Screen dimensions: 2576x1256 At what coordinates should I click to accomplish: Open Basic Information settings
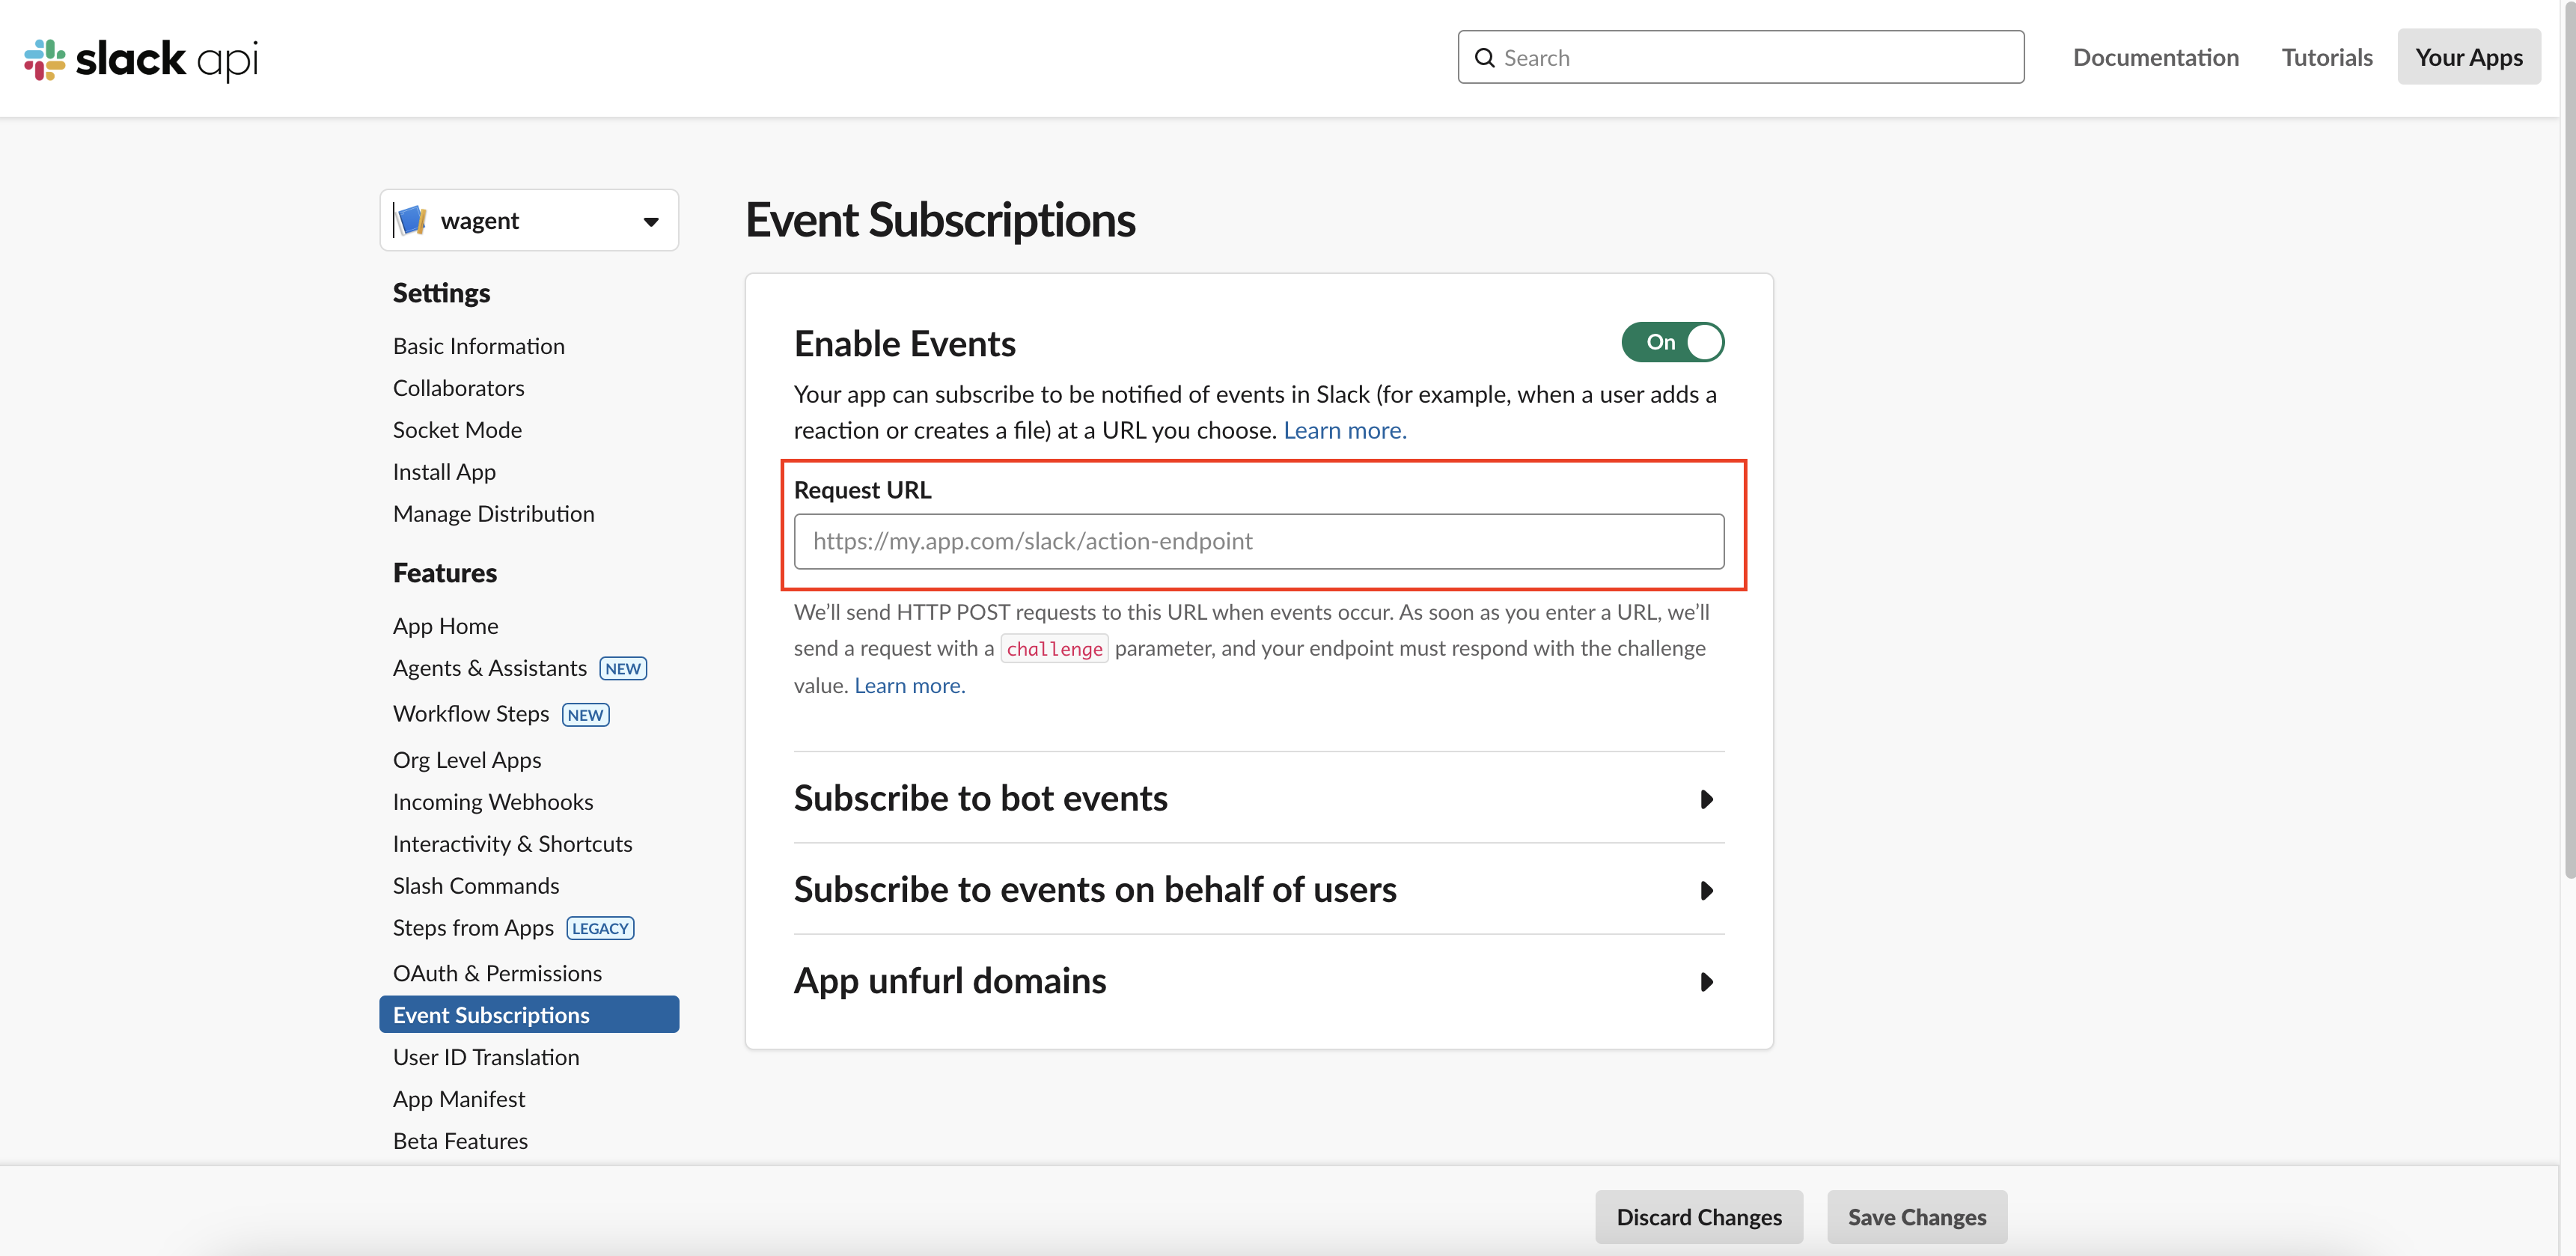[479, 346]
